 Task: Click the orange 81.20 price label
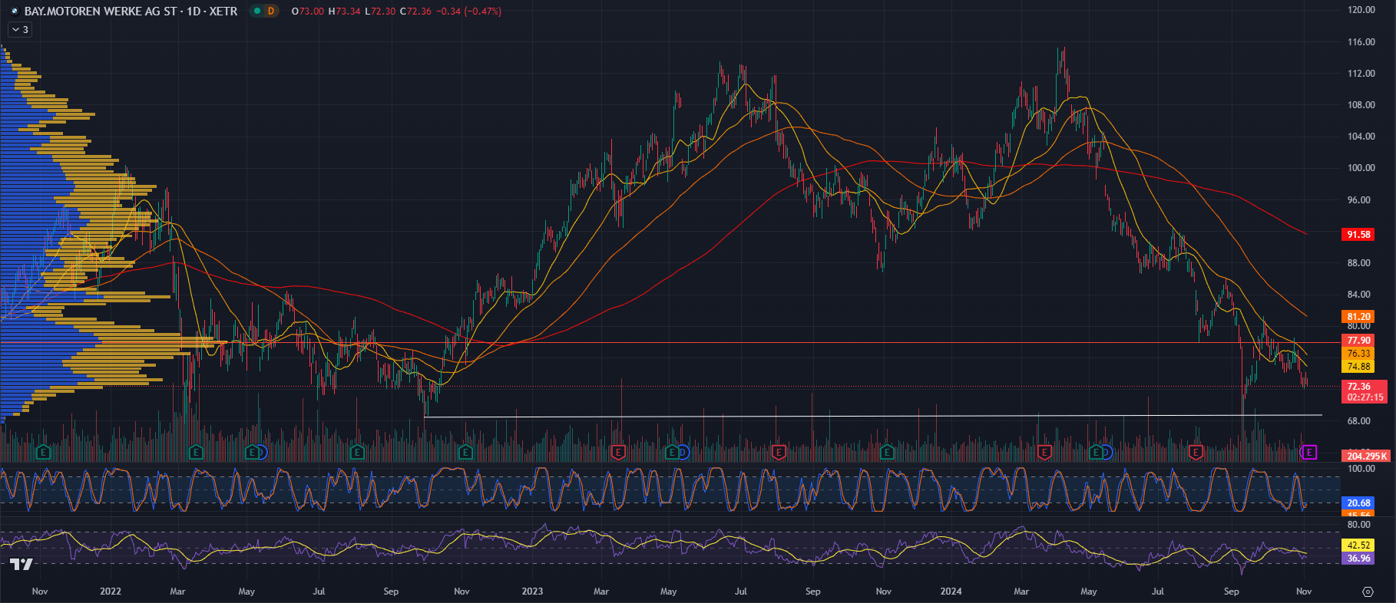tap(1358, 316)
